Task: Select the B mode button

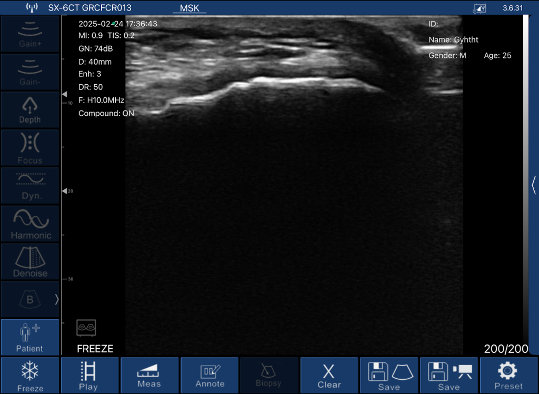Action: coord(30,299)
